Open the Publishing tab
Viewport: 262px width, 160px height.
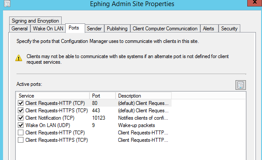point(117,29)
